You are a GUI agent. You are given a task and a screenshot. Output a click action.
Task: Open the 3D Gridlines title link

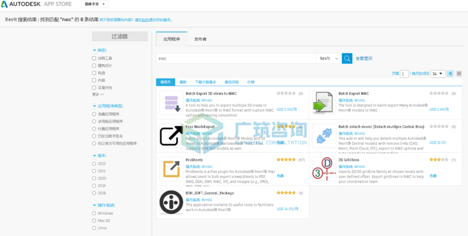(349, 160)
